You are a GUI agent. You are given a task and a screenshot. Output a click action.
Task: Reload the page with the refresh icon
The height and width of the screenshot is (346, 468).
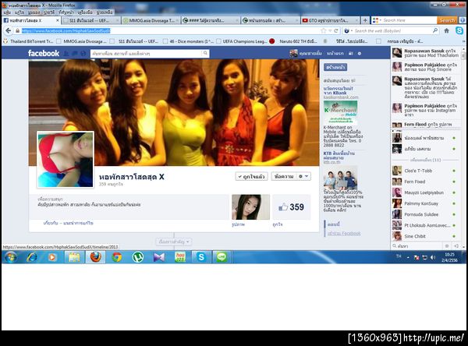click(336, 30)
